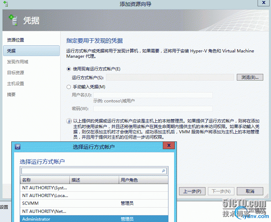The image size is (271, 222).
Task: Select the NT AUTHORITY\Syst... account row
Action: tap(94, 188)
